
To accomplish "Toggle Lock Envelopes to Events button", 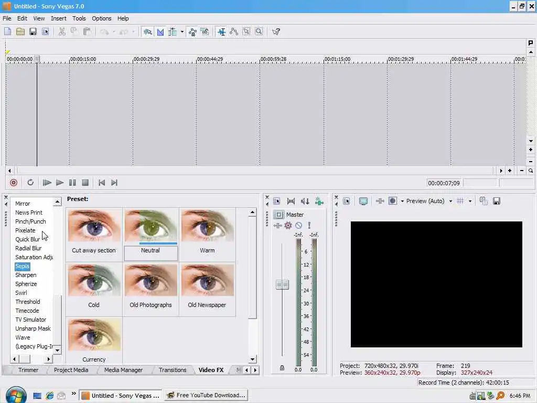I will pyautogui.click(x=192, y=32).
